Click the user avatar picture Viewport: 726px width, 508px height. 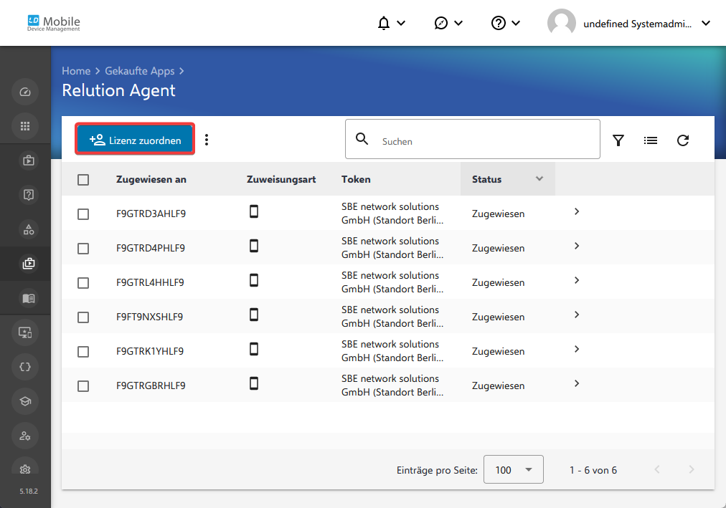pyautogui.click(x=561, y=23)
